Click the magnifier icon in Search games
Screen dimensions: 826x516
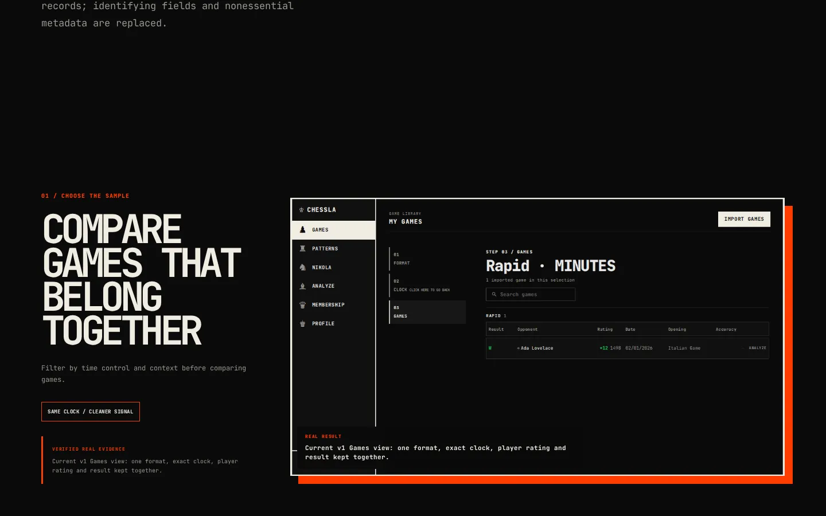pyautogui.click(x=494, y=295)
